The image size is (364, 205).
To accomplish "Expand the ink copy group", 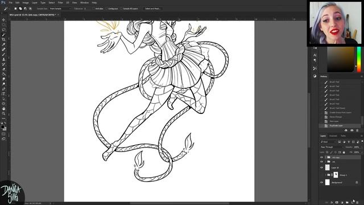I will 326,157.
